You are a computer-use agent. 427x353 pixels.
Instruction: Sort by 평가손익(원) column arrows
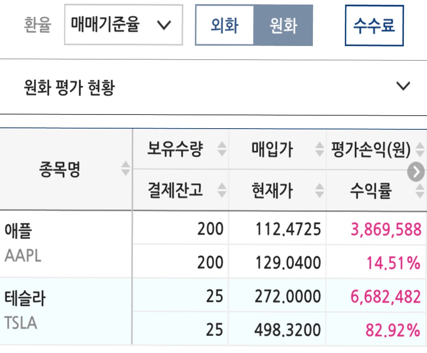point(420,149)
